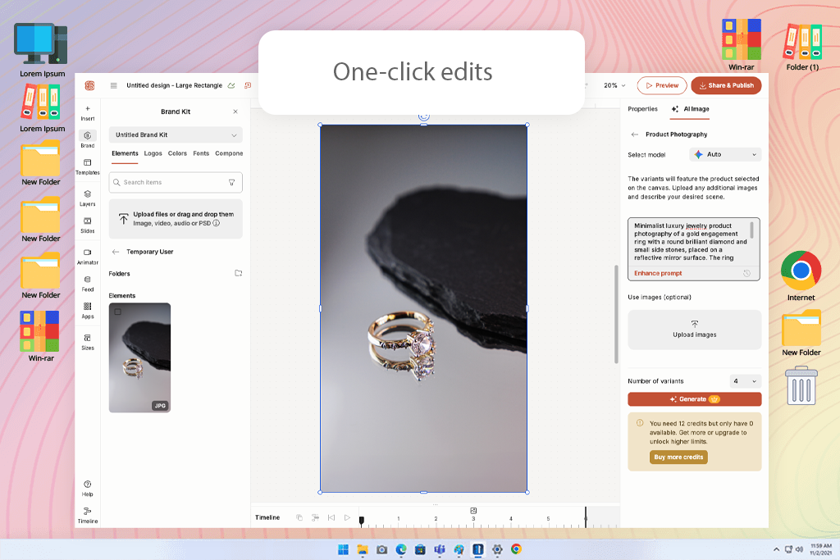Viewport: 840px width, 560px height.
Task: Open the Recycle Bin desktop icon
Action: [x=801, y=385]
